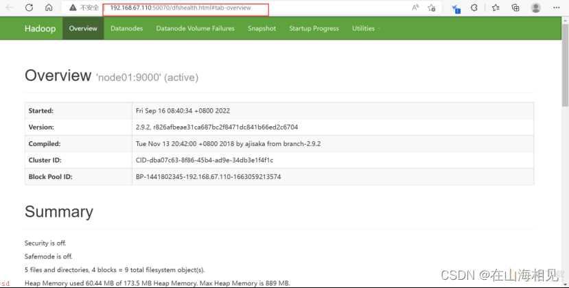Click the not-secure warning triangle icon

pyautogui.click(x=73, y=8)
